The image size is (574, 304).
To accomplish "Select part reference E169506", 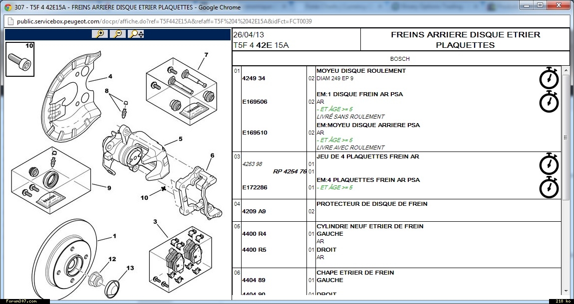I will [x=255, y=102].
